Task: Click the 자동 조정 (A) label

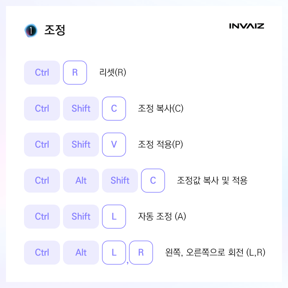Action: point(162,216)
